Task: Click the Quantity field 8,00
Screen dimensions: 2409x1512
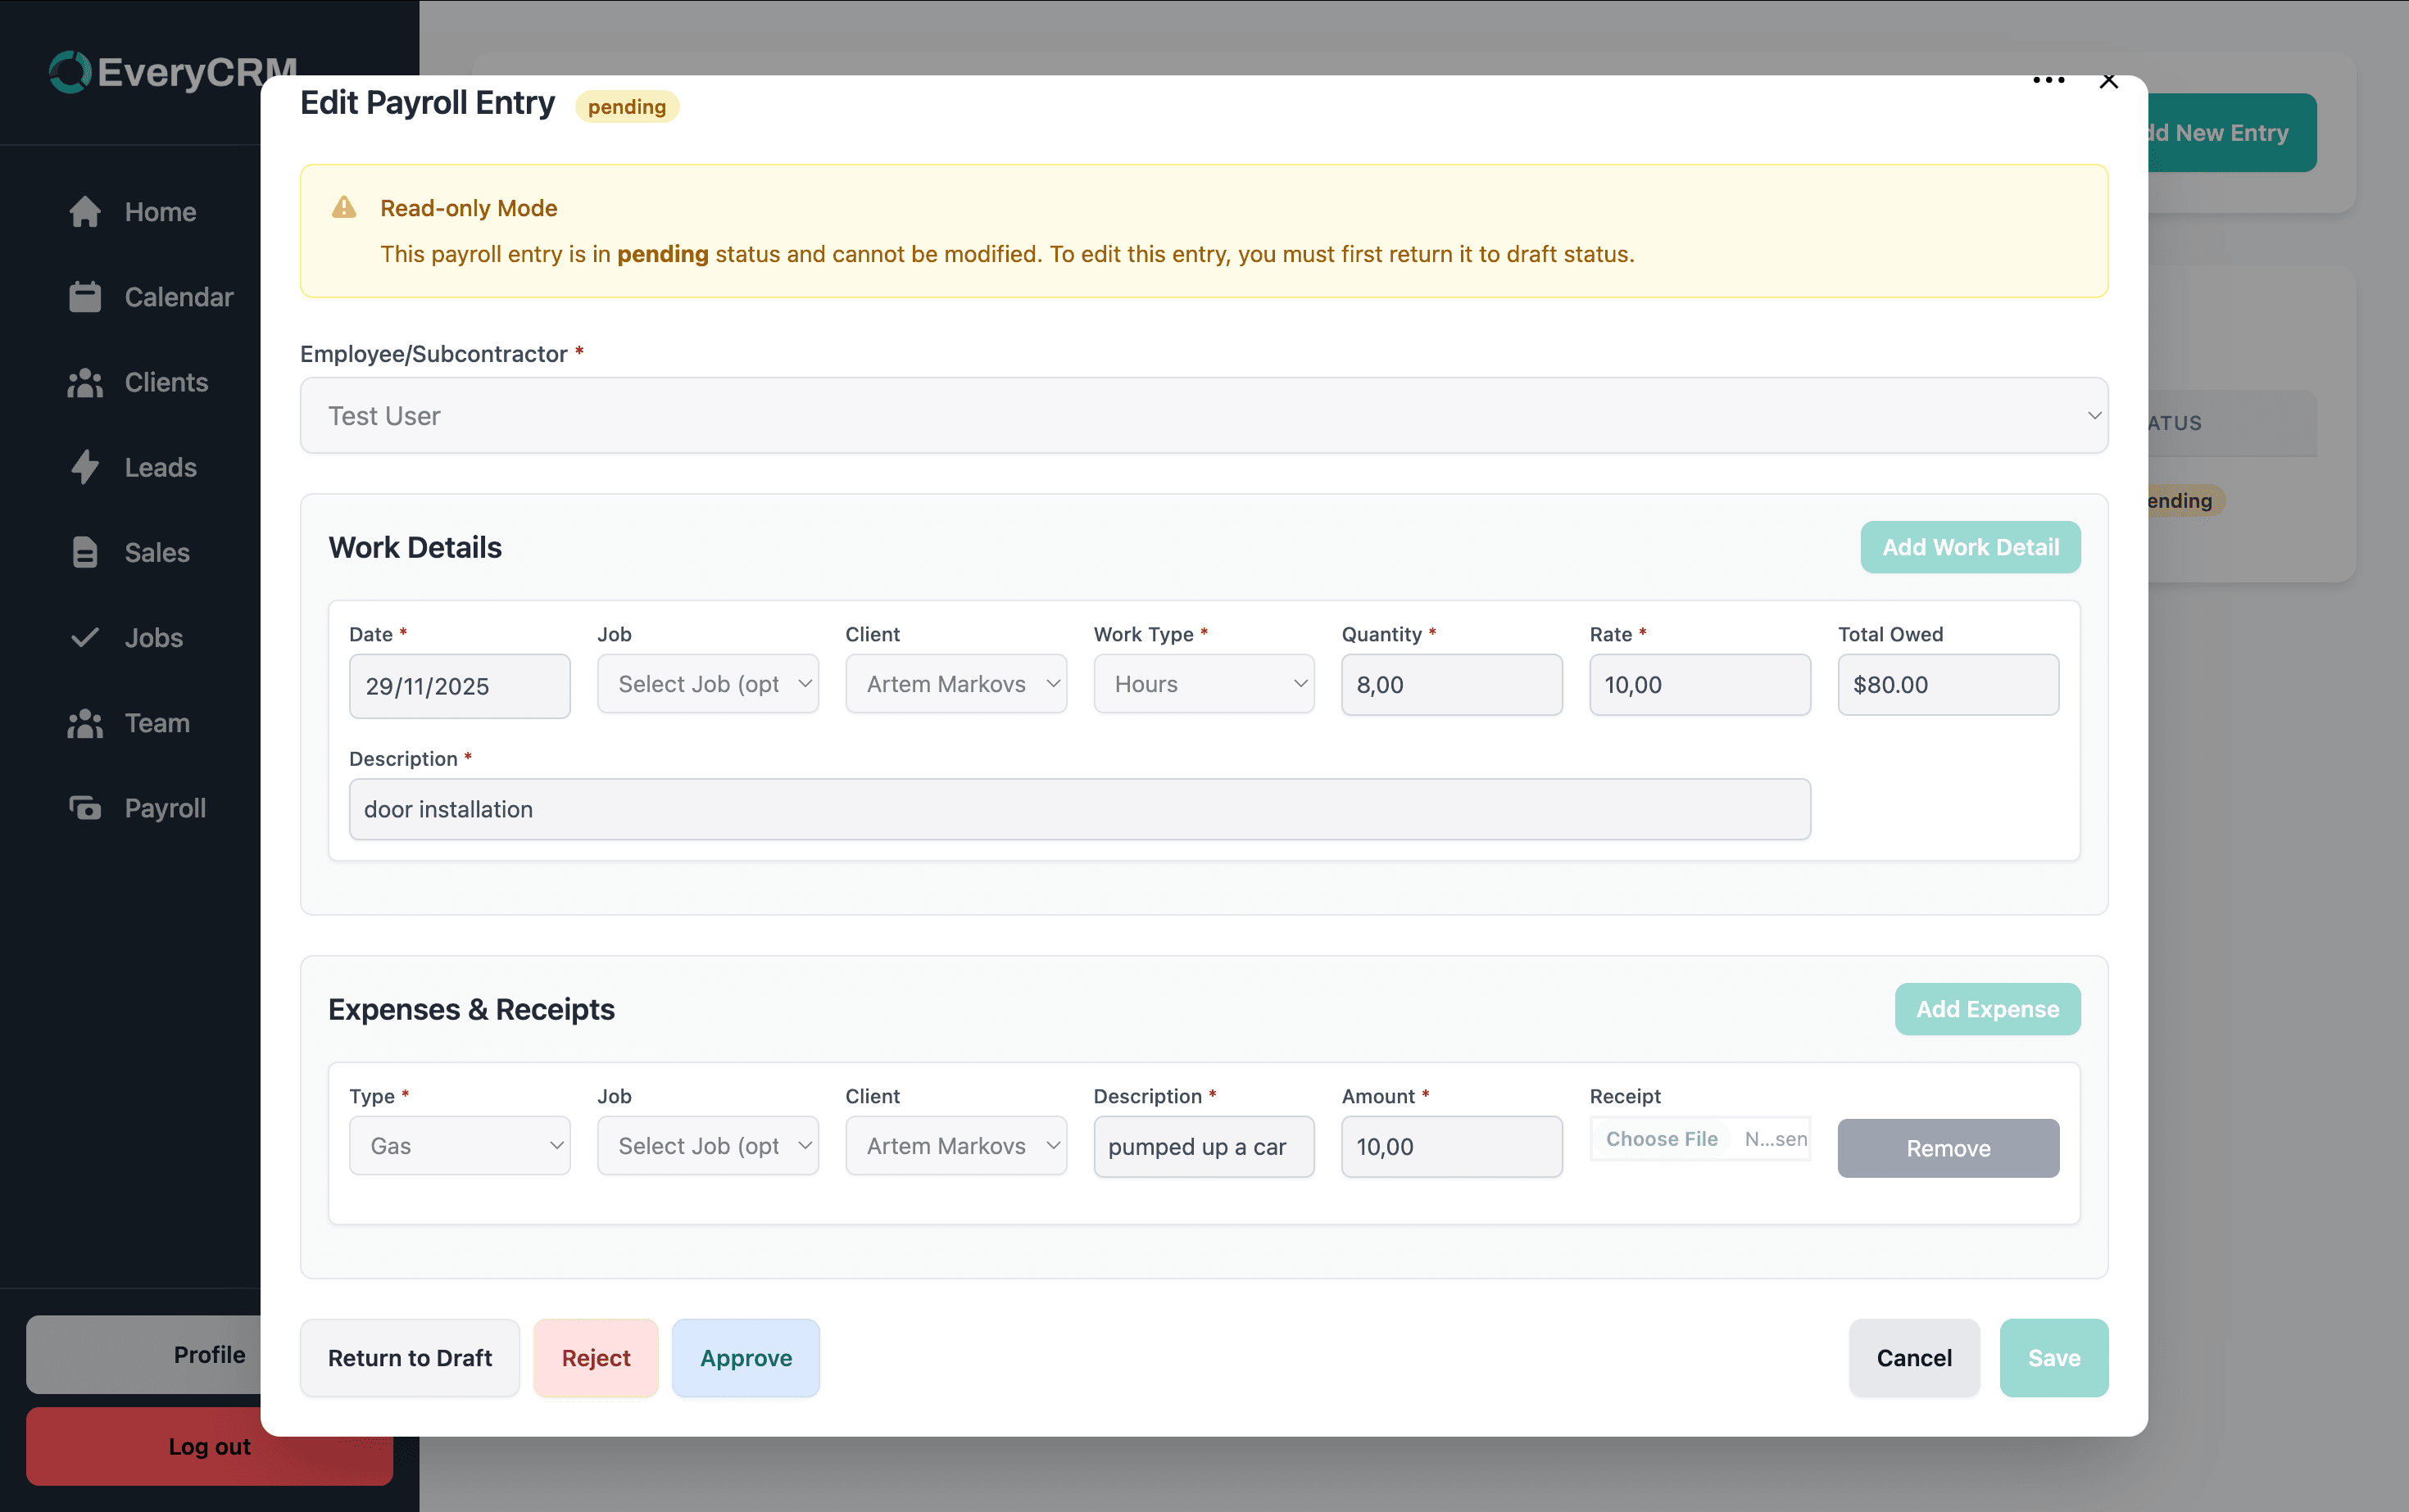Action: coord(1452,685)
